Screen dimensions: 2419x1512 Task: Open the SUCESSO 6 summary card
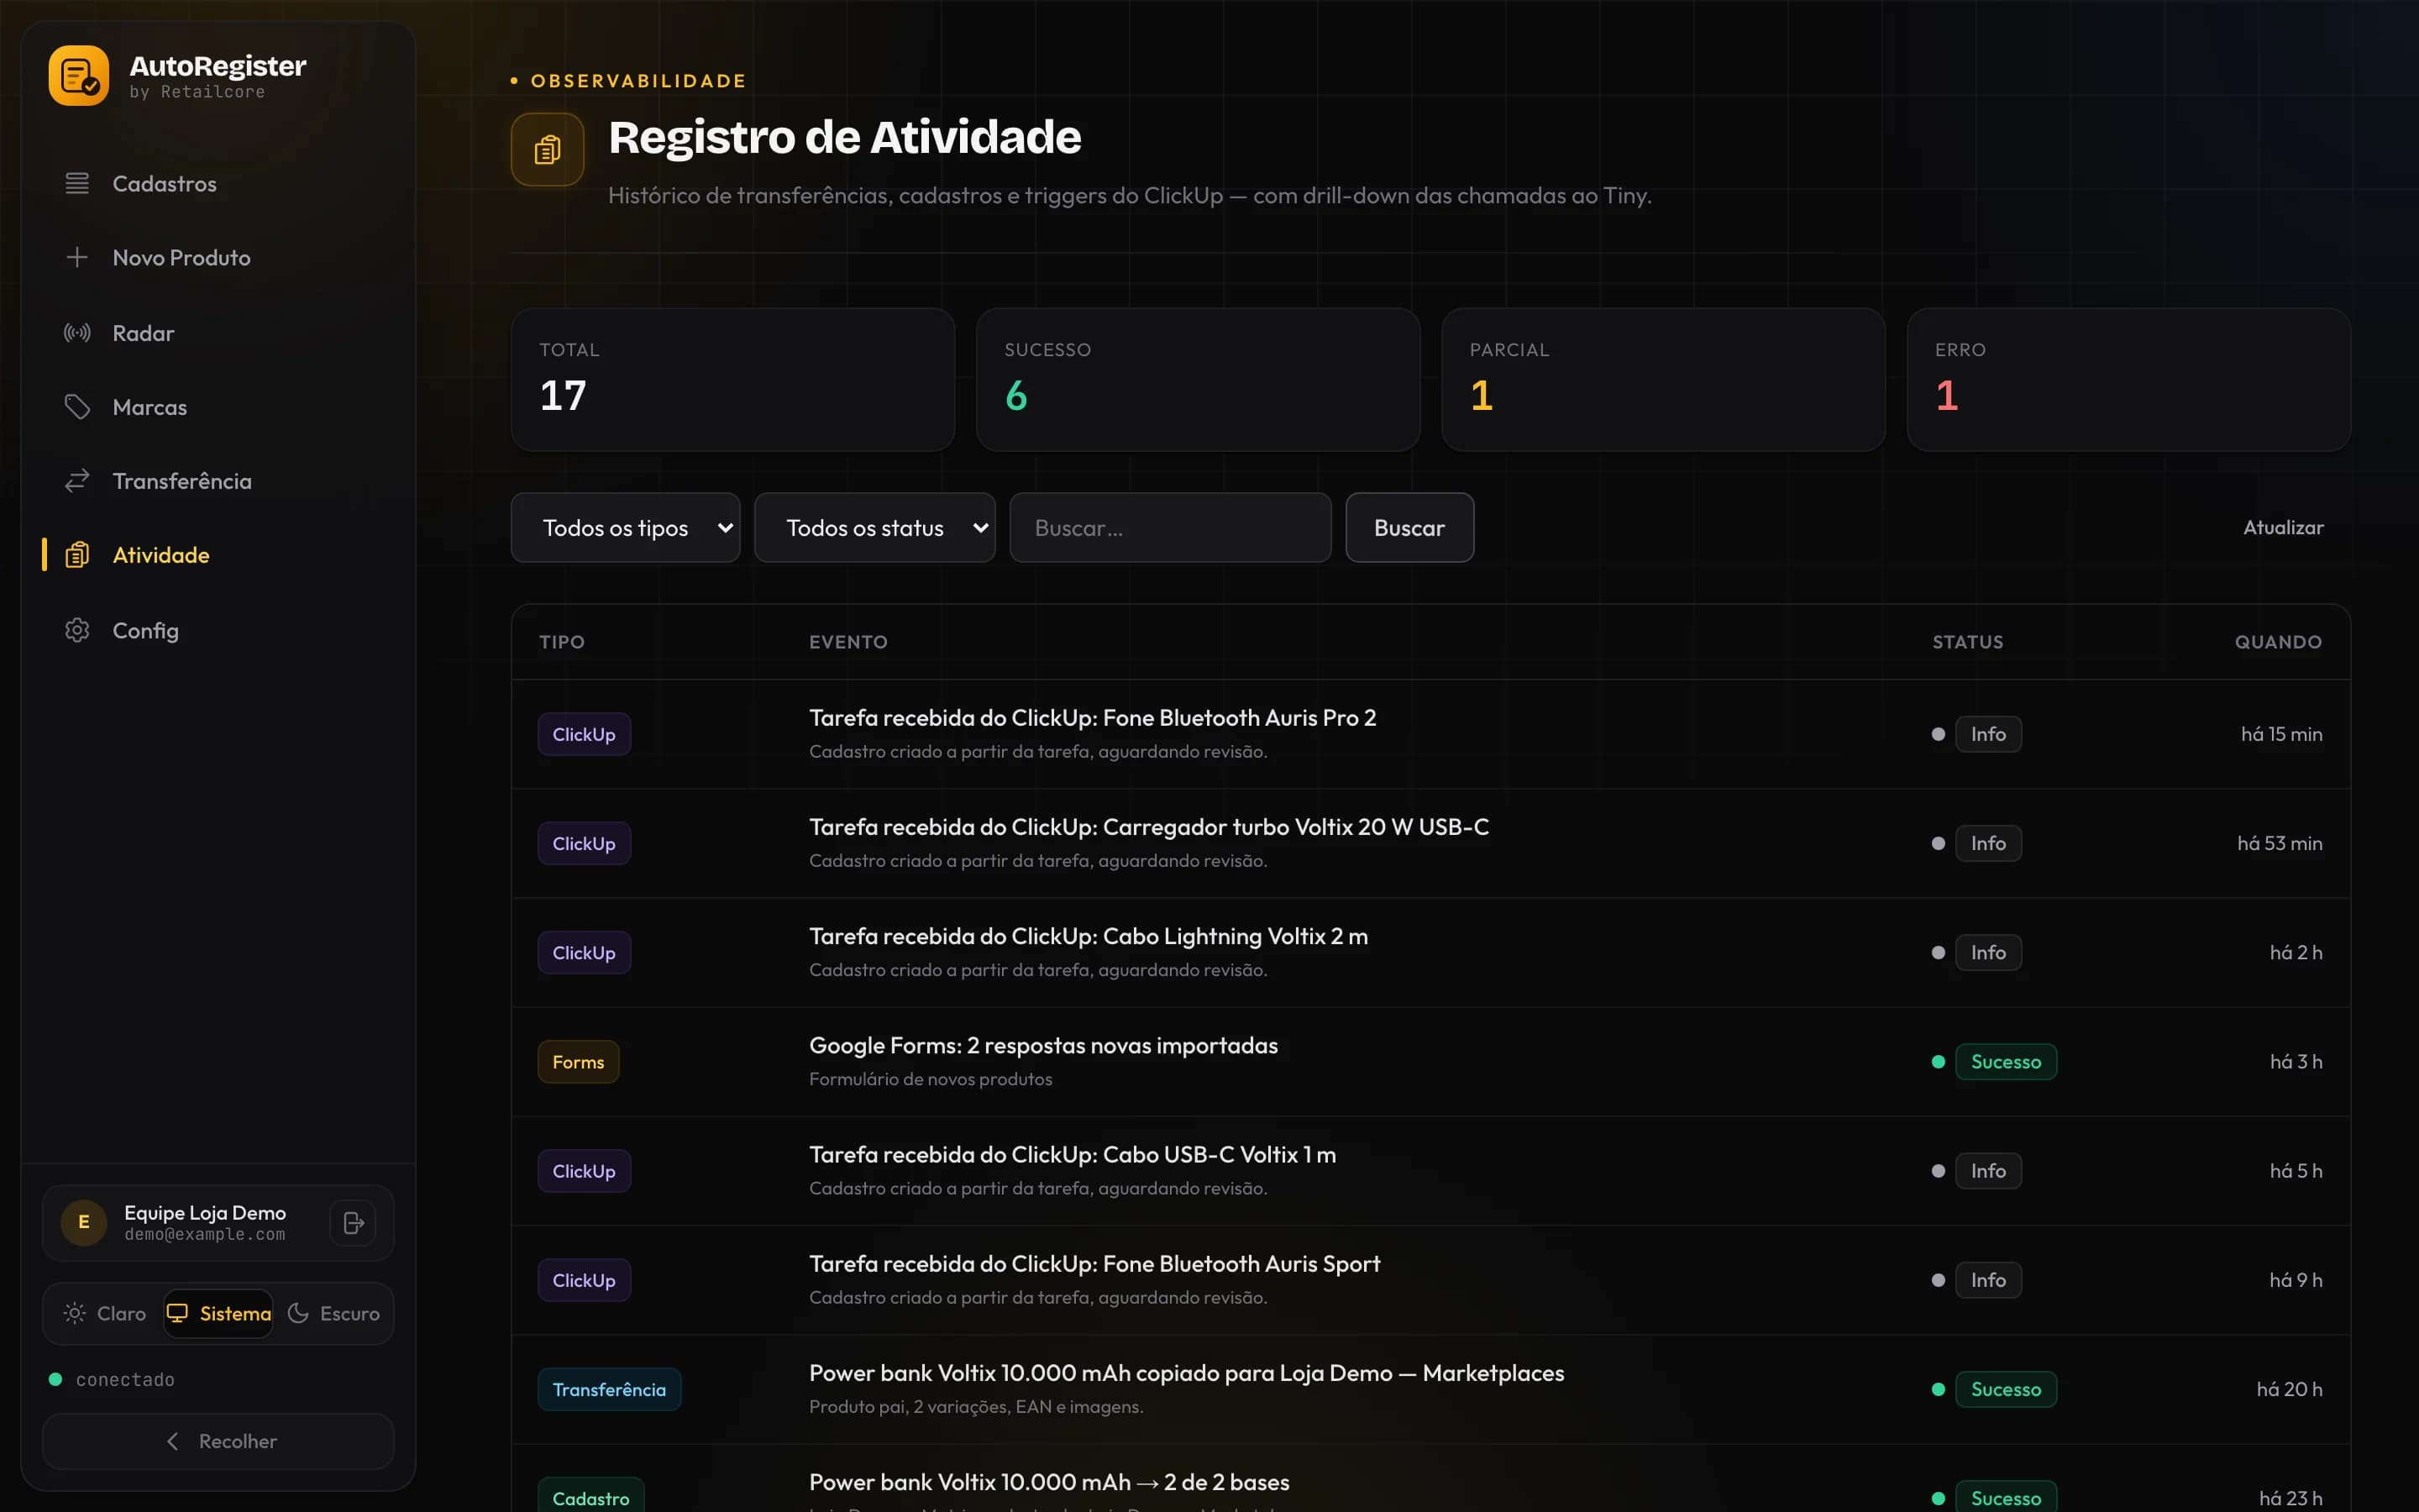click(1198, 379)
